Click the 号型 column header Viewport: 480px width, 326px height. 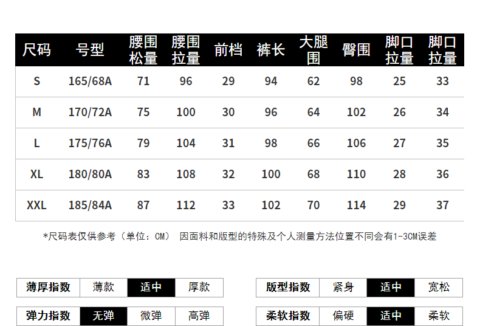[90, 50]
